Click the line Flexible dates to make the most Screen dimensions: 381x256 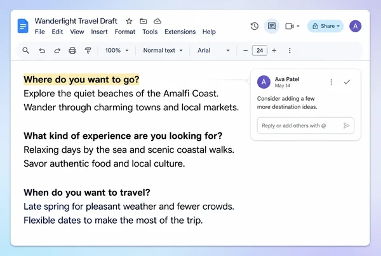click(113, 221)
